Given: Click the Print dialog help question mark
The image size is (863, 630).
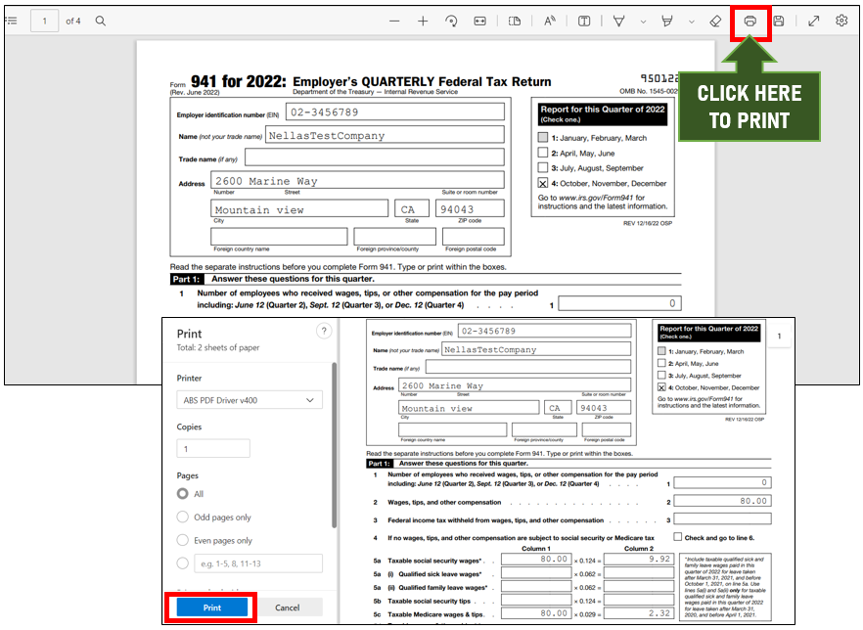Looking at the screenshot, I should (x=324, y=333).
